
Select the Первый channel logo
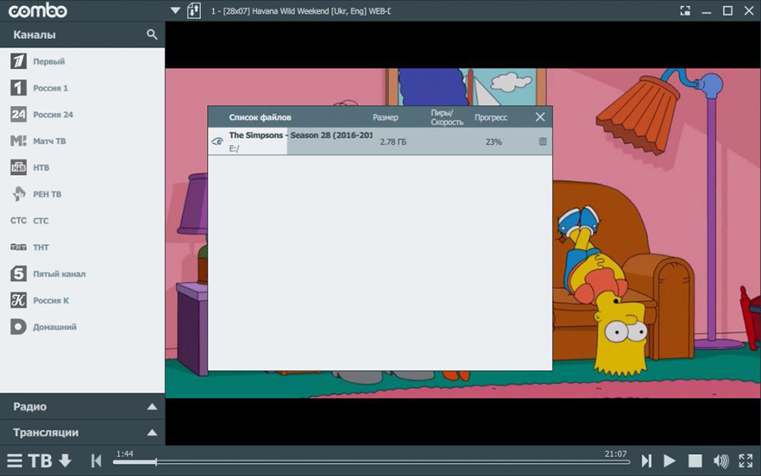coord(18,61)
